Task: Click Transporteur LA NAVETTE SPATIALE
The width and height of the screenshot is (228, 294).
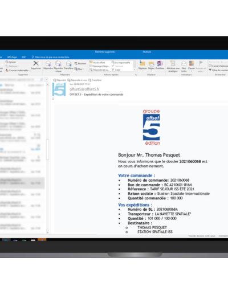Action: point(159,214)
